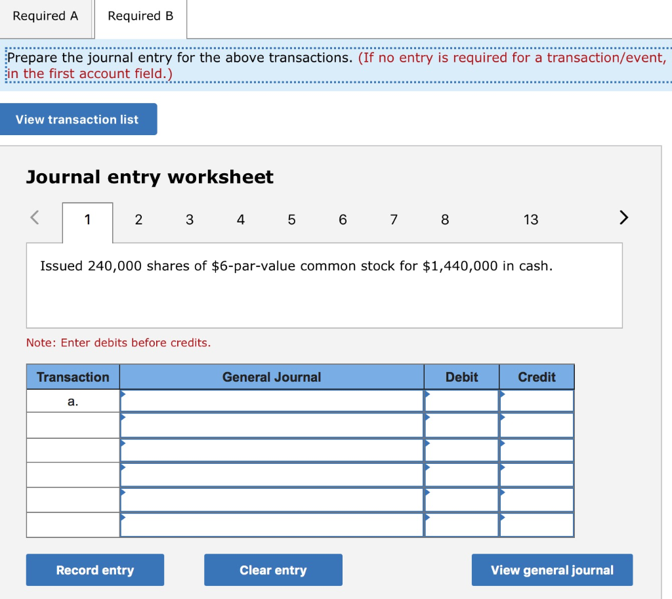Open journal entry tab 6
The width and height of the screenshot is (672, 599).
pos(343,220)
